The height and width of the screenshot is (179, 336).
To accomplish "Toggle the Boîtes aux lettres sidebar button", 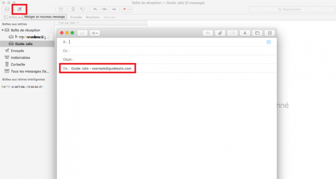I will point(13,17).
